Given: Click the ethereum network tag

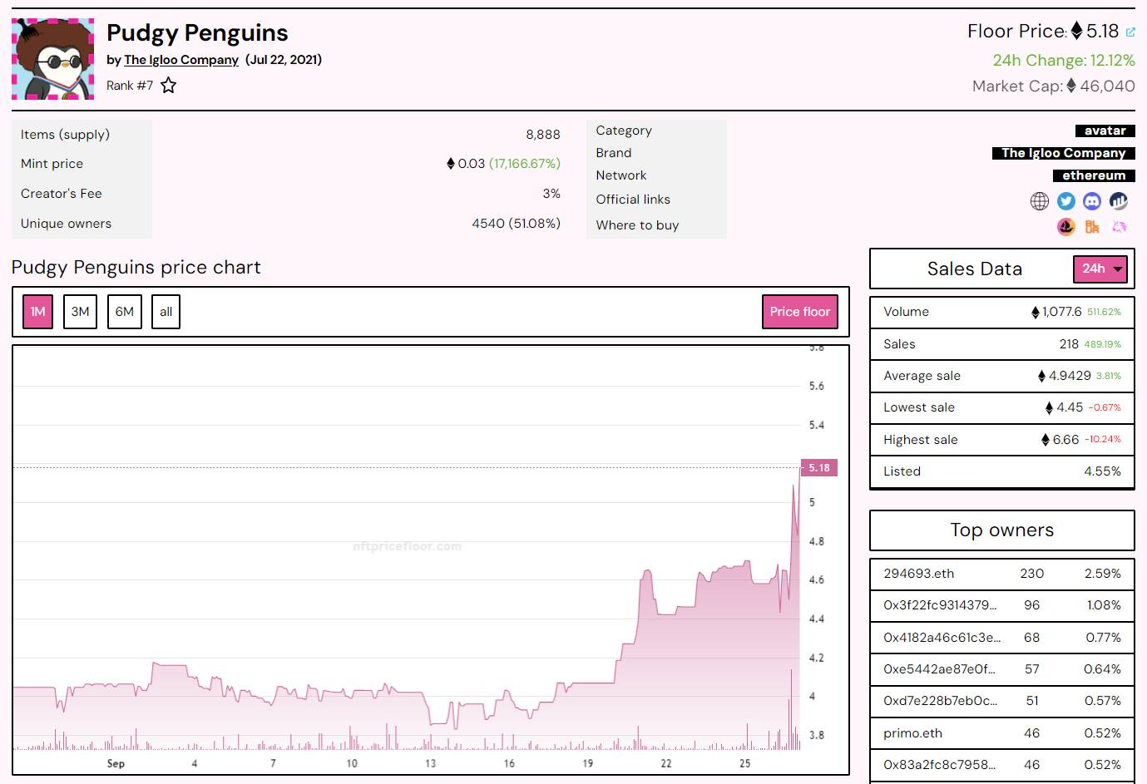Looking at the screenshot, I should click(x=1094, y=175).
